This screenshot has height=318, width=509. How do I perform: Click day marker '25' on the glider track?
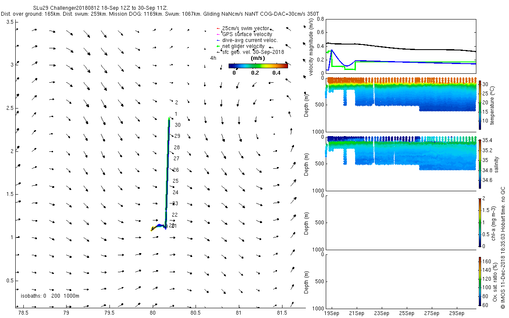[x=176, y=181]
